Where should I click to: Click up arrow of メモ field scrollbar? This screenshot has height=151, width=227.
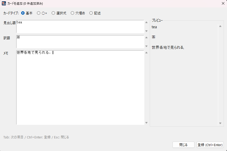coord(146,53)
